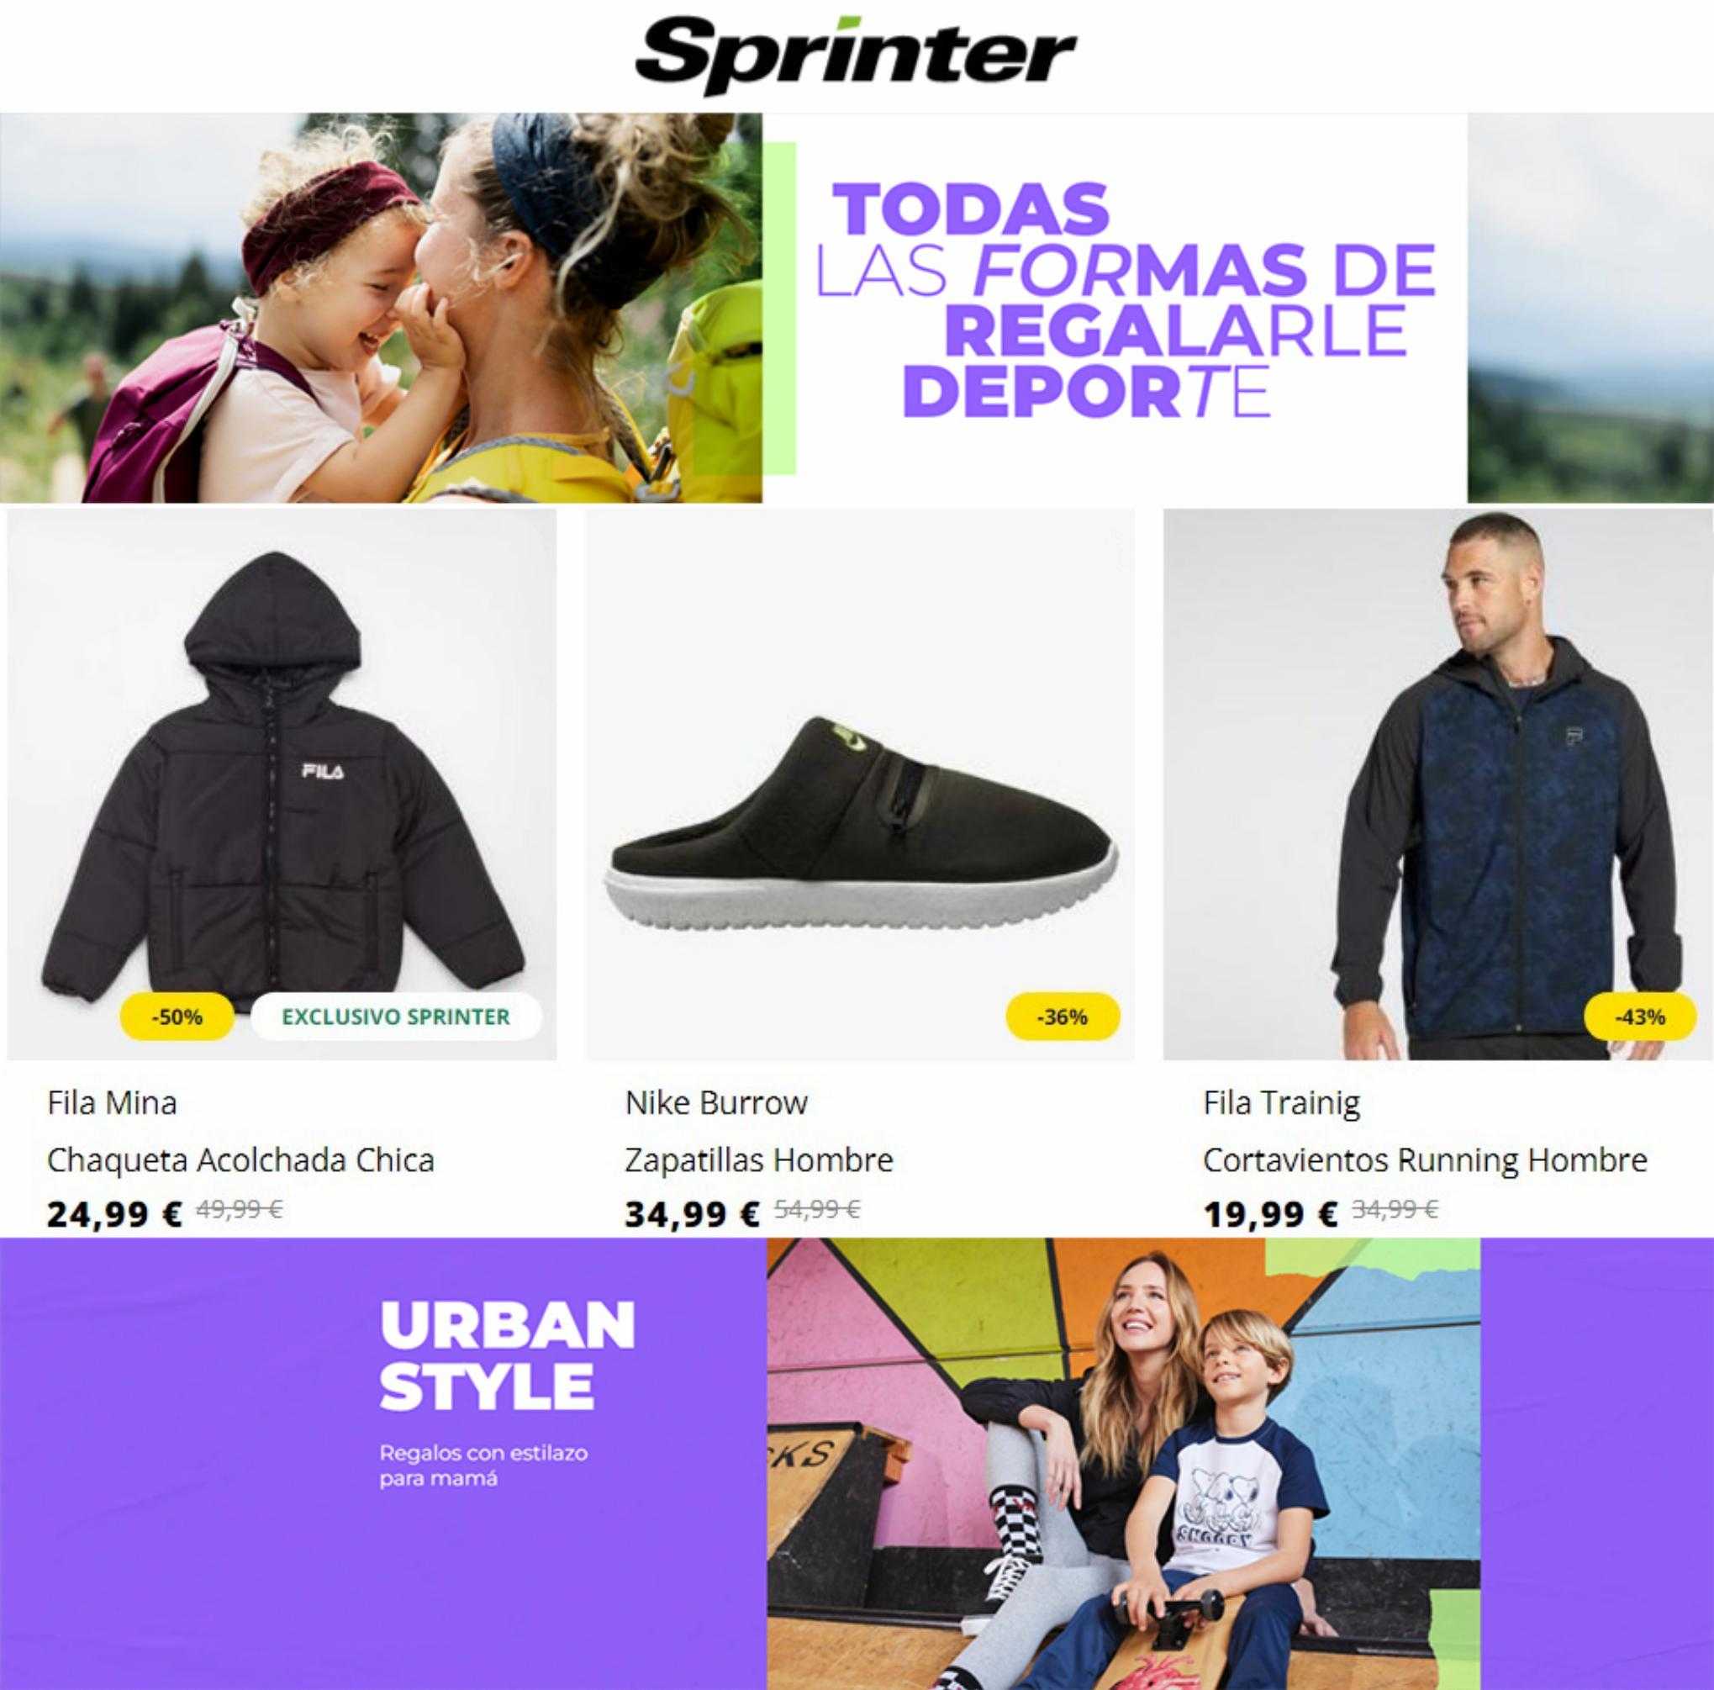Click the -50% discount badge
The height and width of the screenshot is (1690, 1714).
point(177,1017)
